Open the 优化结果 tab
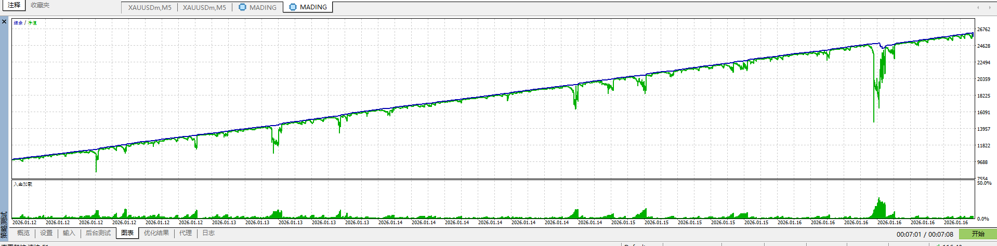Viewport: 997px width, 246px height. [x=156, y=233]
